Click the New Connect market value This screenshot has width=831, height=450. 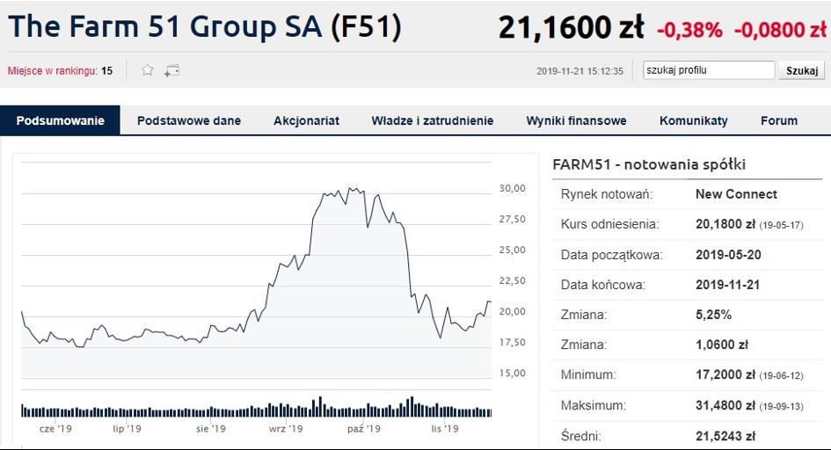click(x=736, y=194)
